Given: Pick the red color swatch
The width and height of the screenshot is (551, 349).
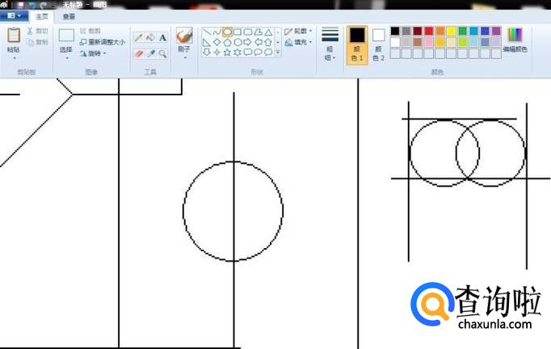Looking at the screenshot, I should pyautogui.click(x=429, y=32).
